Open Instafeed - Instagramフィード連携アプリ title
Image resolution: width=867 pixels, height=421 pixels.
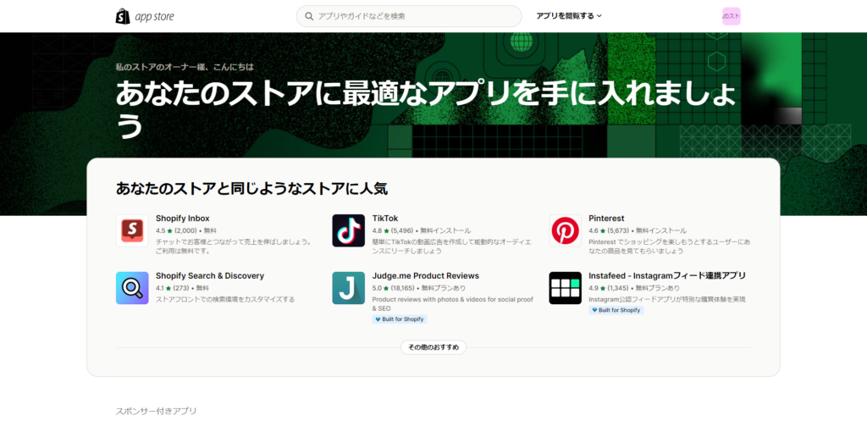pos(667,275)
